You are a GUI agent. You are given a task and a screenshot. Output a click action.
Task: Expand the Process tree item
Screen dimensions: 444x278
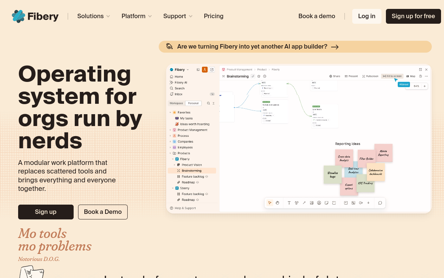[171, 136]
